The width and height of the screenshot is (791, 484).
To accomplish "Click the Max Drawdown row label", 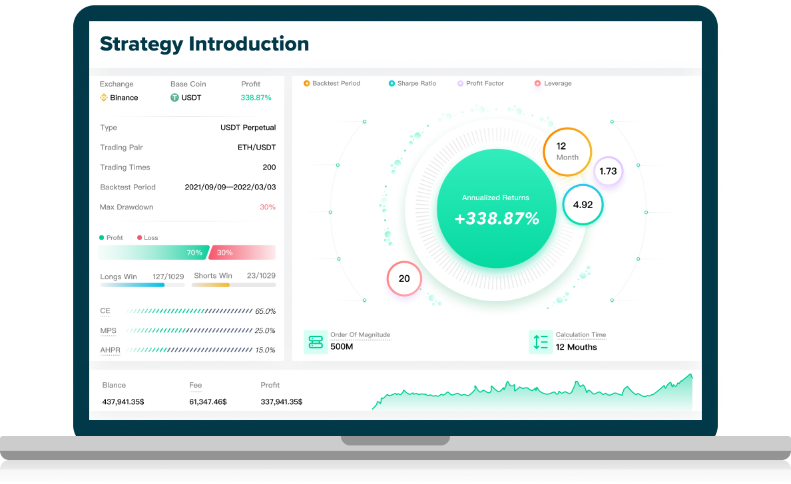I will click(127, 207).
